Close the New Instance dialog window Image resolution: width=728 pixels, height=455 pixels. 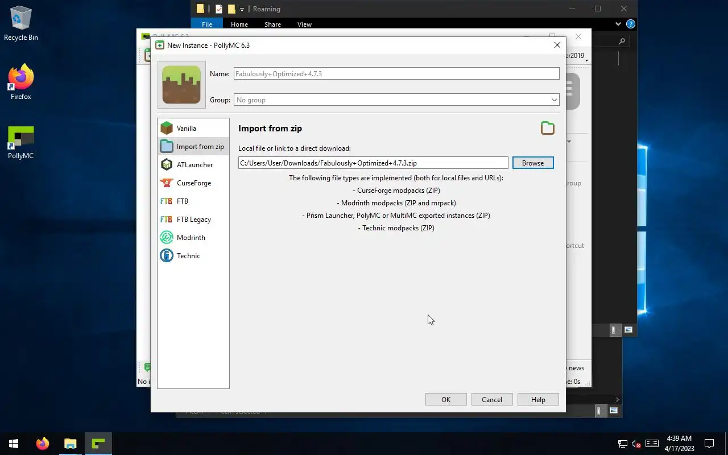click(x=557, y=45)
